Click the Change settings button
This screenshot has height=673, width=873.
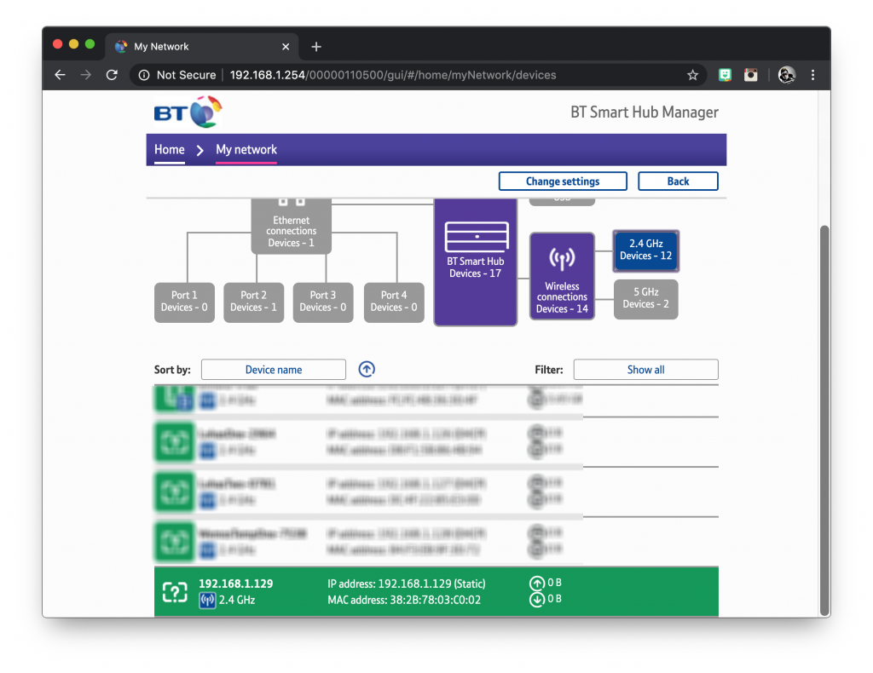pyautogui.click(x=563, y=181)
